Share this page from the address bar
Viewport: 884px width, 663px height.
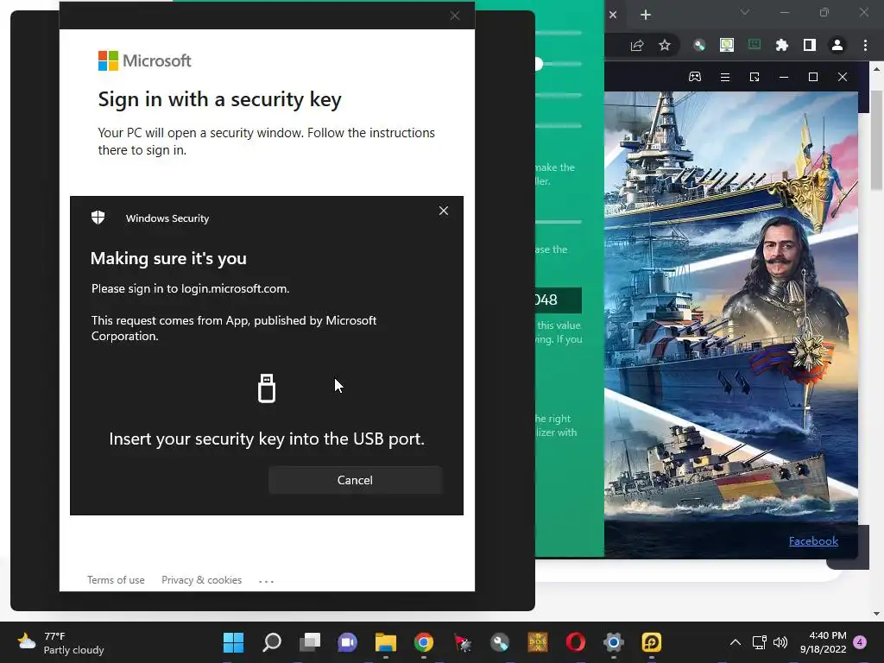coord(637,46)
